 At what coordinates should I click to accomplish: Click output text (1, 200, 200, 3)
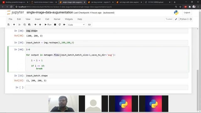[x=36, y=81]
